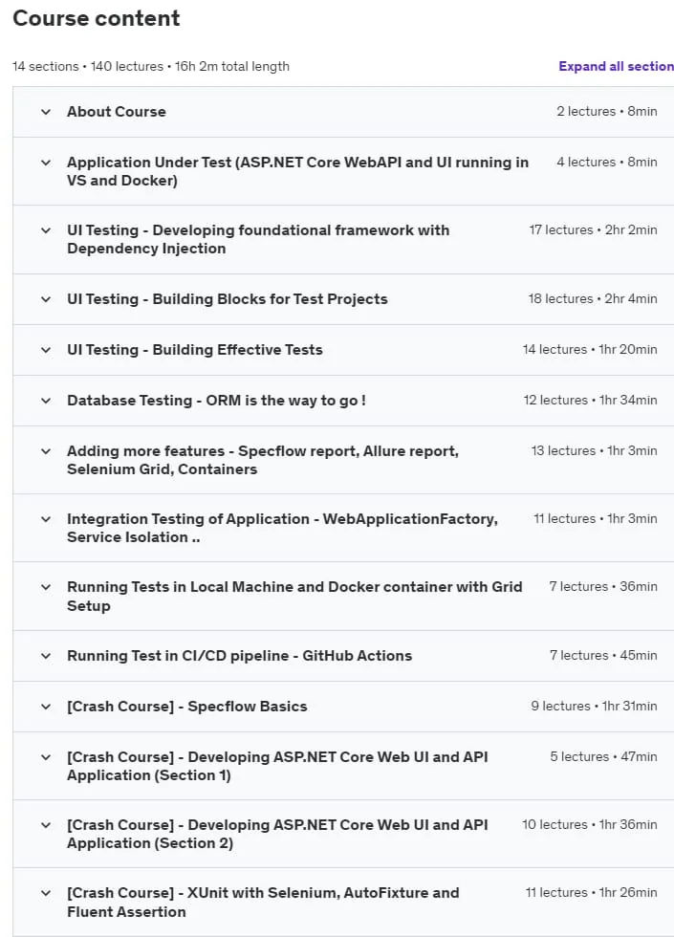Click 12 lectures 1hr 34min Database Testing info
The height and width of the screenshot is (937, 674).
[591, 401]
